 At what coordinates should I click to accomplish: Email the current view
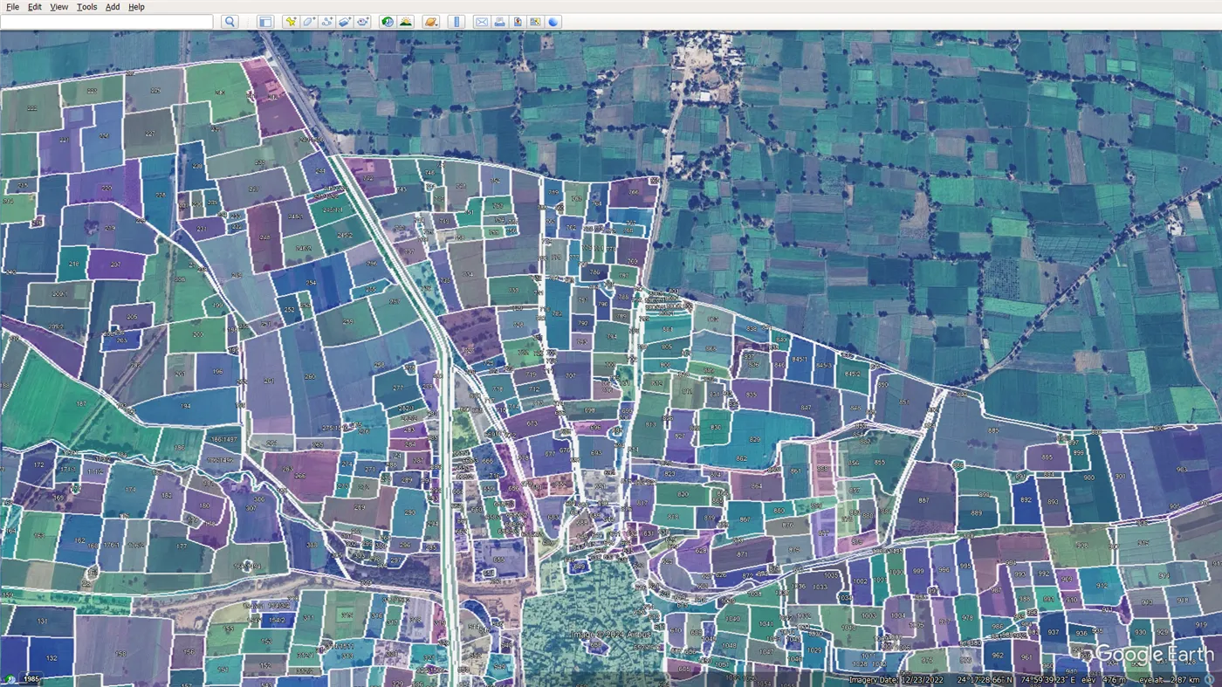point(482,22)
